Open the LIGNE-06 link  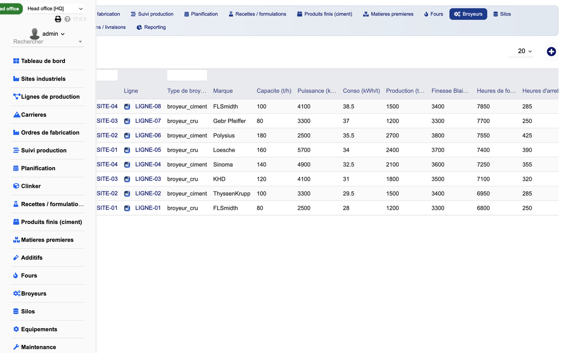(x=148, y=136)
